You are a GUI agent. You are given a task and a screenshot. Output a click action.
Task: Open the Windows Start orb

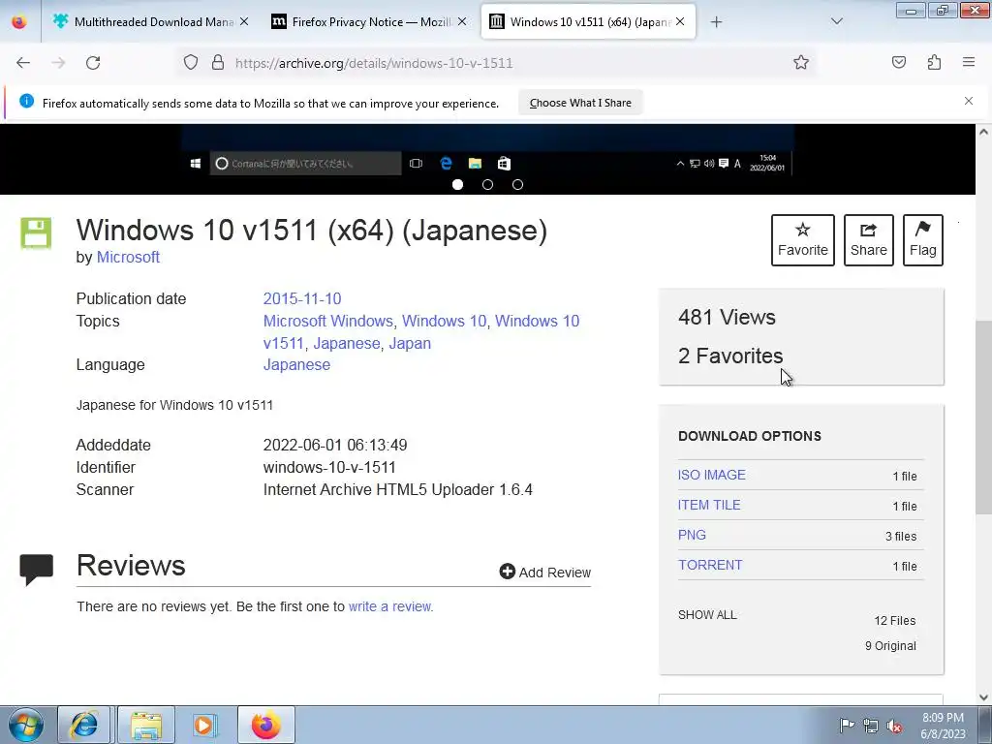25,725
